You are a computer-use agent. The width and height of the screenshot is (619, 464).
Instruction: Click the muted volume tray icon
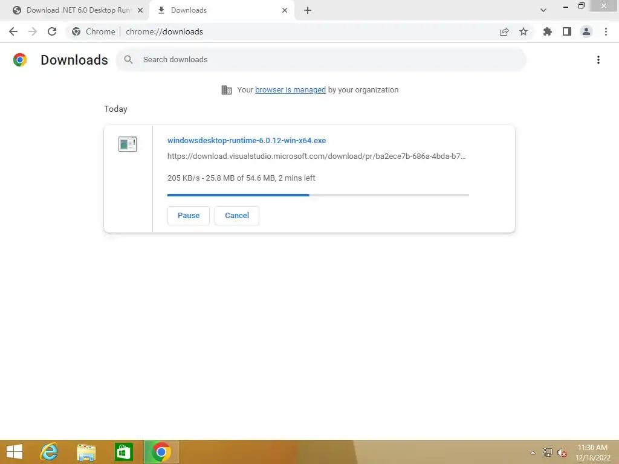pyautogui.click(x=562, y=453)
